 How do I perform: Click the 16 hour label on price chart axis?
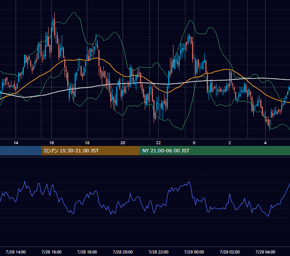[52, 143]
